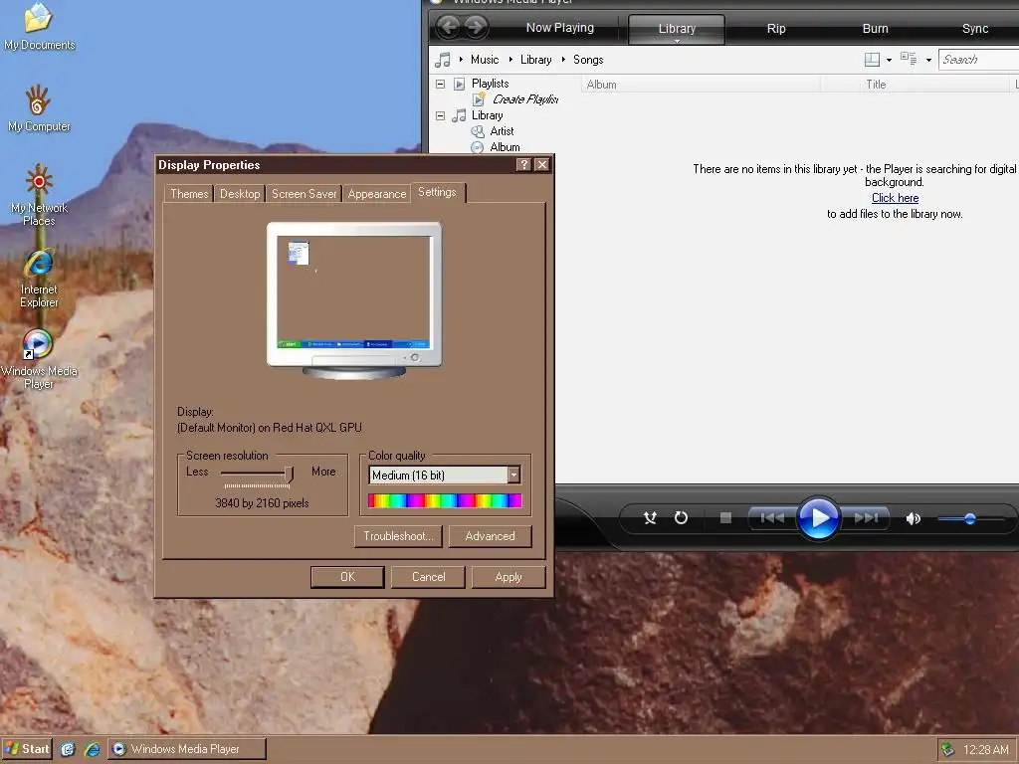Image resolution: width=1019 pixels, height=764 pixels.
Task: Click the Display Properties help question button
Action: tap(523, 165)
